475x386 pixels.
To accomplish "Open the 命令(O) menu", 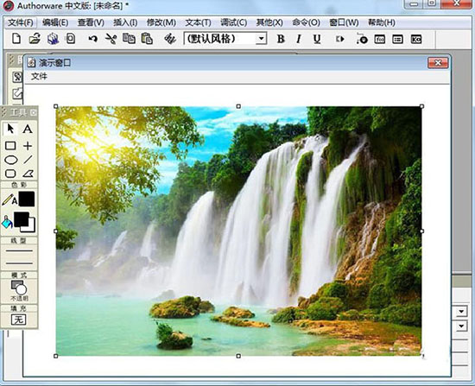I will [306, 22].
